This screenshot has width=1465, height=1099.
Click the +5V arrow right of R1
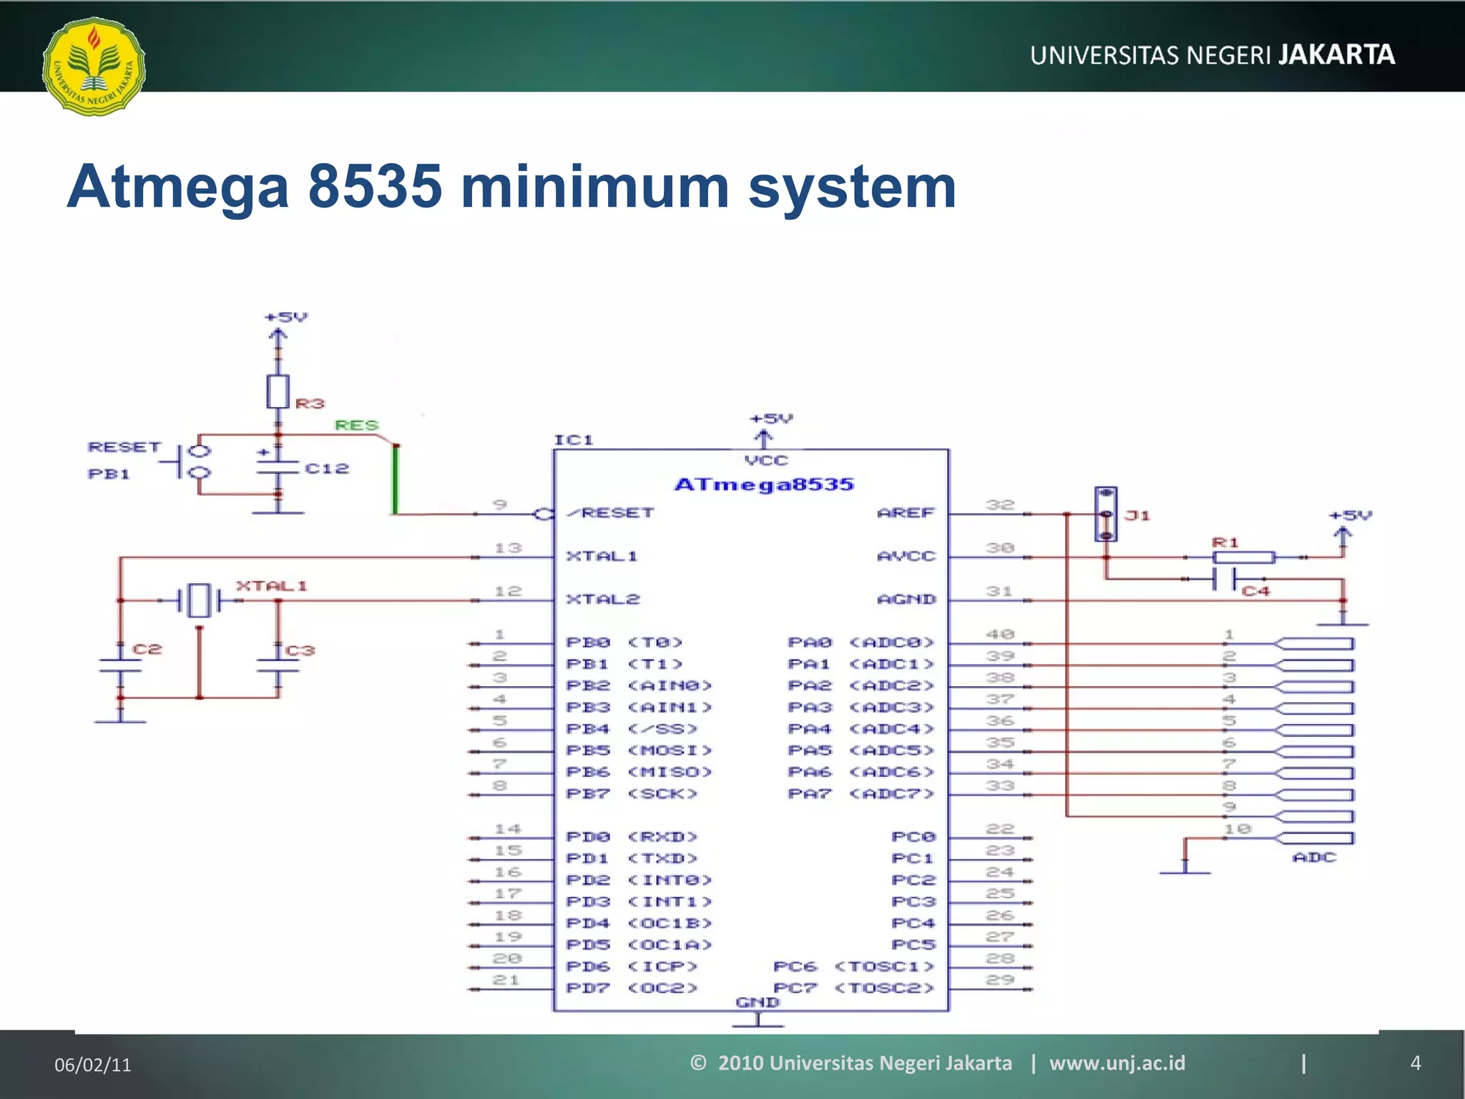[x=1343, y=537]
